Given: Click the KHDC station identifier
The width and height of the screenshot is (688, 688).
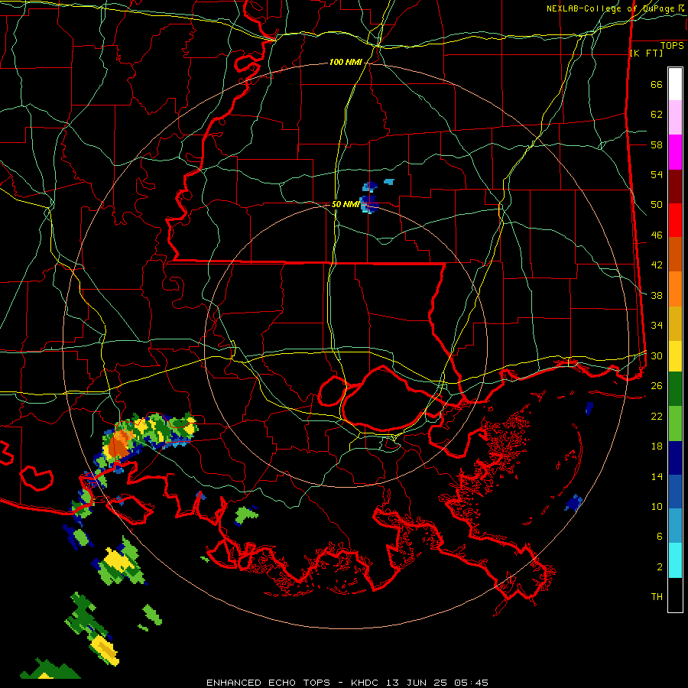Looking at the screenshot, I should pos(366,683).
